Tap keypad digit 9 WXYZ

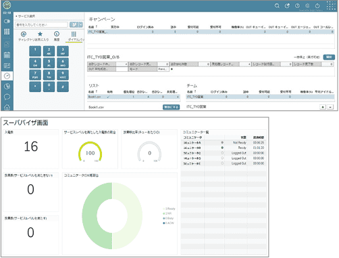click(63, 75)
